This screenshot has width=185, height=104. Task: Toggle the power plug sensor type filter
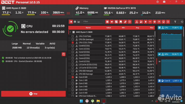click(146, 22)
